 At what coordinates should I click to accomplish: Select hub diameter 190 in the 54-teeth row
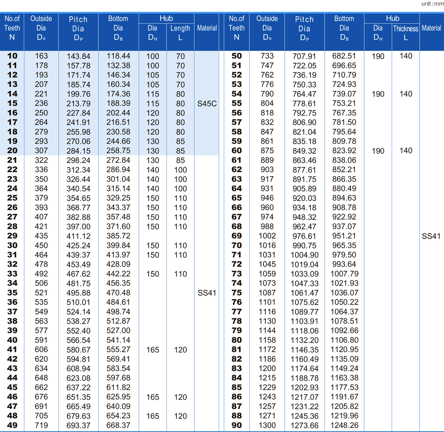click(378, 94)
